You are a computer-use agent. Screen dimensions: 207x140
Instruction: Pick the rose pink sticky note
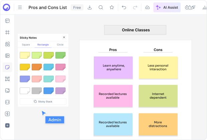tap(60, 67)
